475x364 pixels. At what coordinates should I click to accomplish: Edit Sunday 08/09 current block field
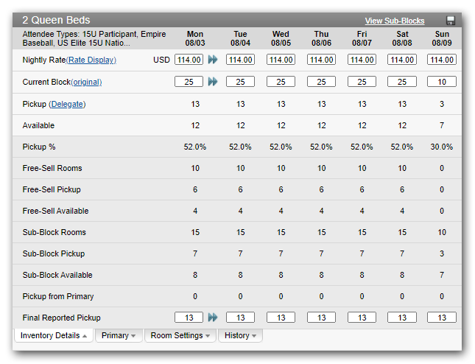tap(442, 82)
